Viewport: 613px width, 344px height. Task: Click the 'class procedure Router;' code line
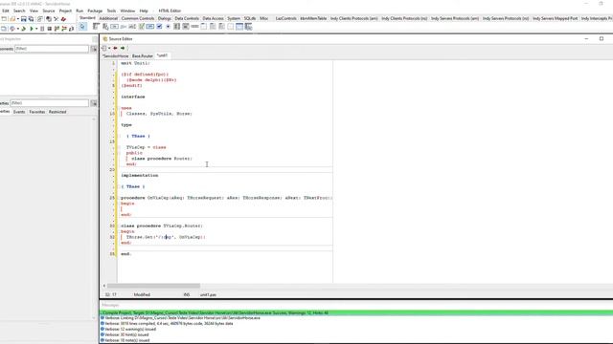pos(162,159)
